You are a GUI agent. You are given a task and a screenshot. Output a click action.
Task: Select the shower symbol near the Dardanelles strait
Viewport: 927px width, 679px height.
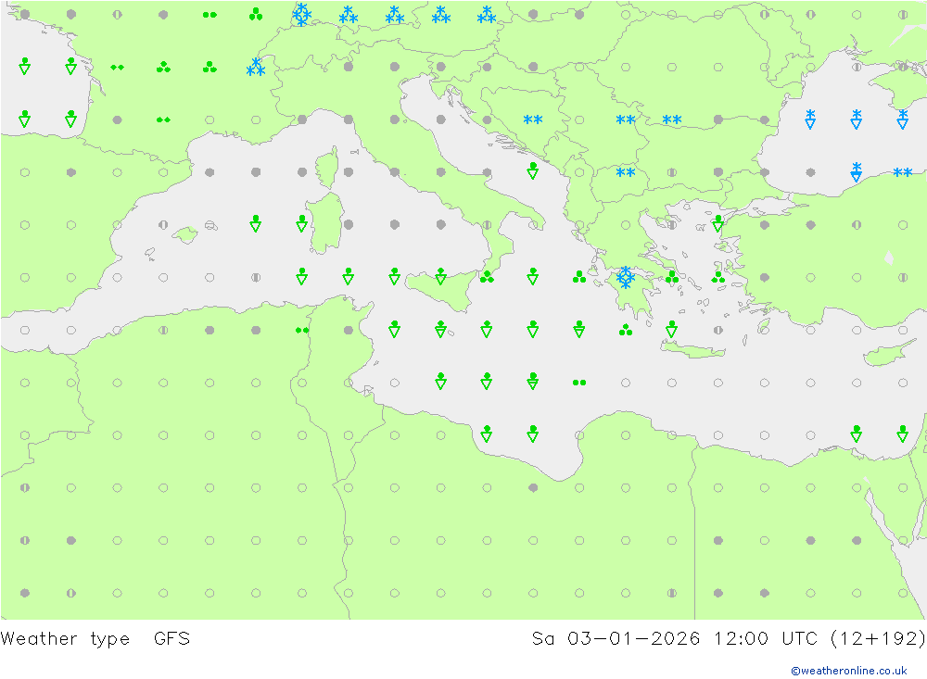(717, 223)
